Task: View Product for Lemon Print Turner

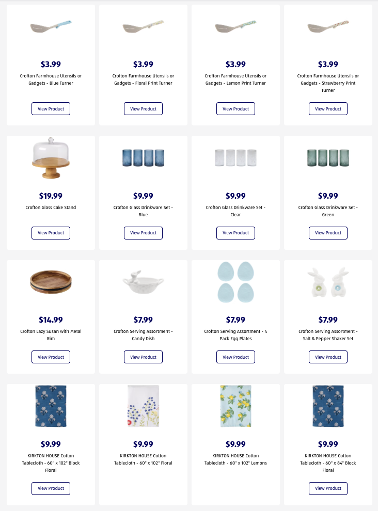Action: click(x=235, y=109)
